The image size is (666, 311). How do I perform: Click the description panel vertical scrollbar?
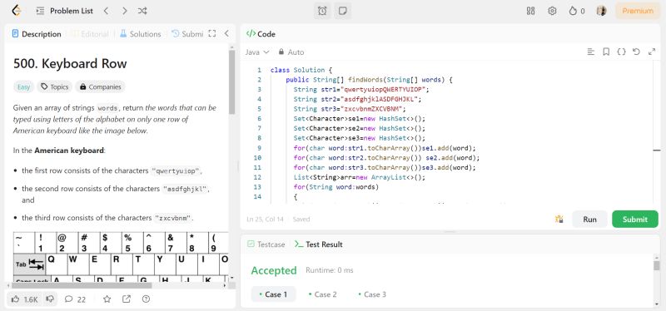pyautogui.click(x=232, y=81)
